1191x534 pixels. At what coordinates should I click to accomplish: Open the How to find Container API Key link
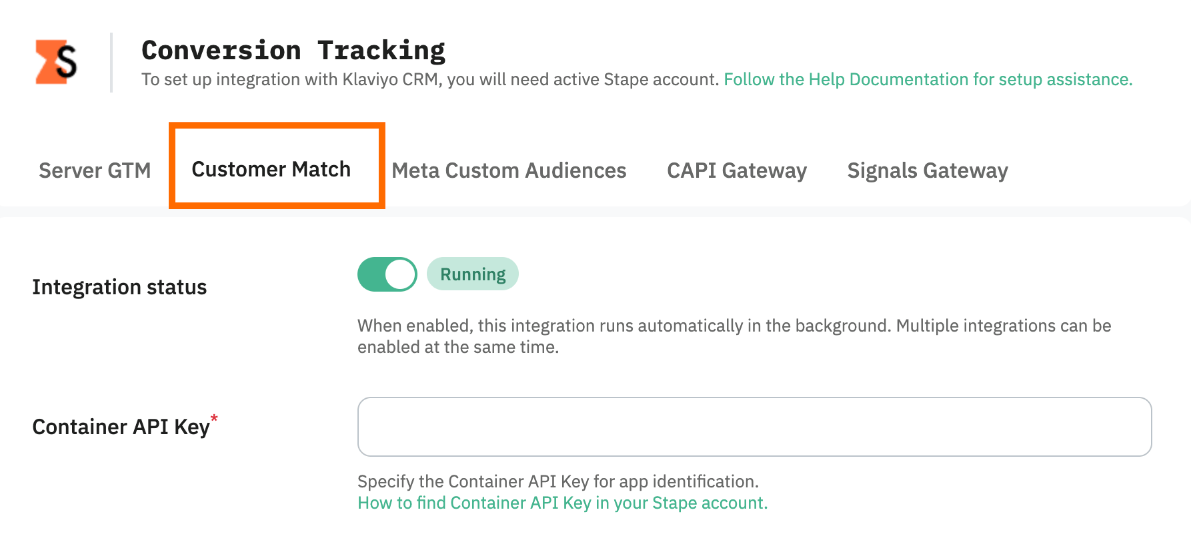coord(563,503)
